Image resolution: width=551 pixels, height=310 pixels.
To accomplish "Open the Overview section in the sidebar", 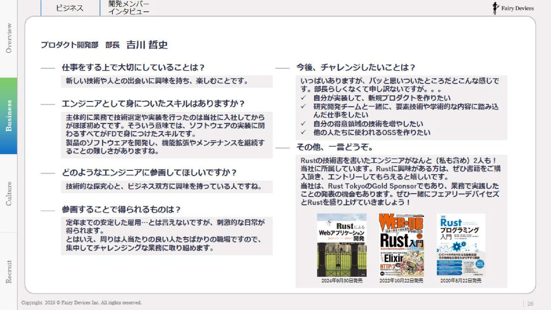I will click(x=9, y=38).
